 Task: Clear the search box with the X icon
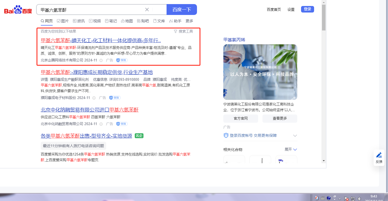(x=147, y=10)
